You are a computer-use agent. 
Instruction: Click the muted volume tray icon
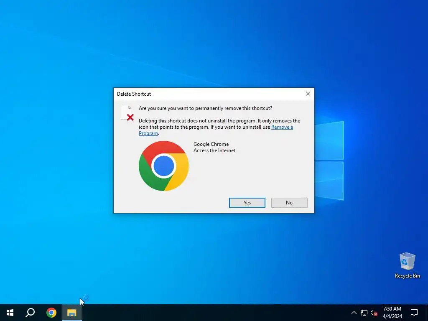coord(374,313)
